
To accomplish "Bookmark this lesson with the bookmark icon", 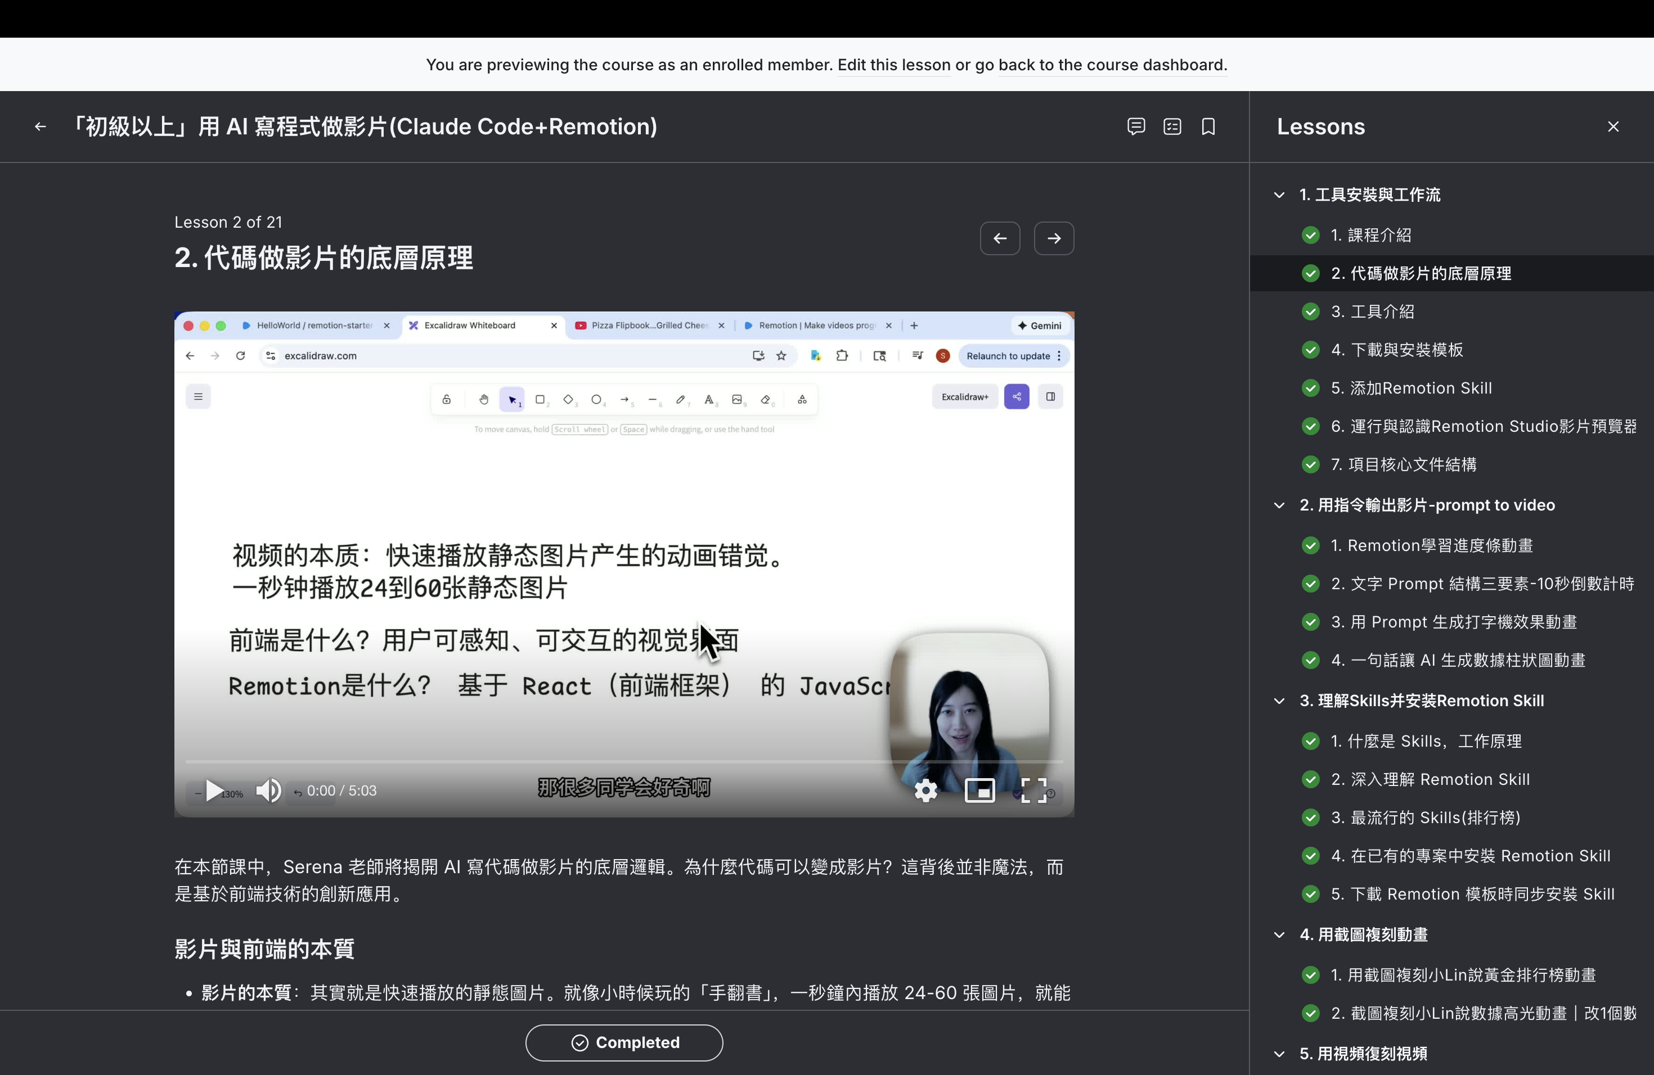I will click(1208, 127).
